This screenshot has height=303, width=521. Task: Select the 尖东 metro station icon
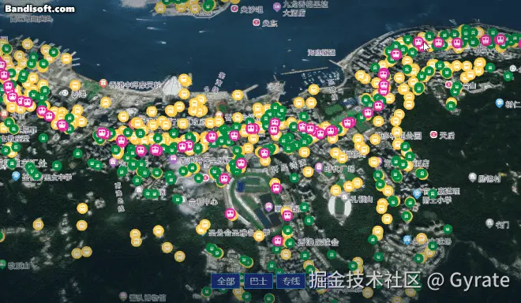click(256, 22)
